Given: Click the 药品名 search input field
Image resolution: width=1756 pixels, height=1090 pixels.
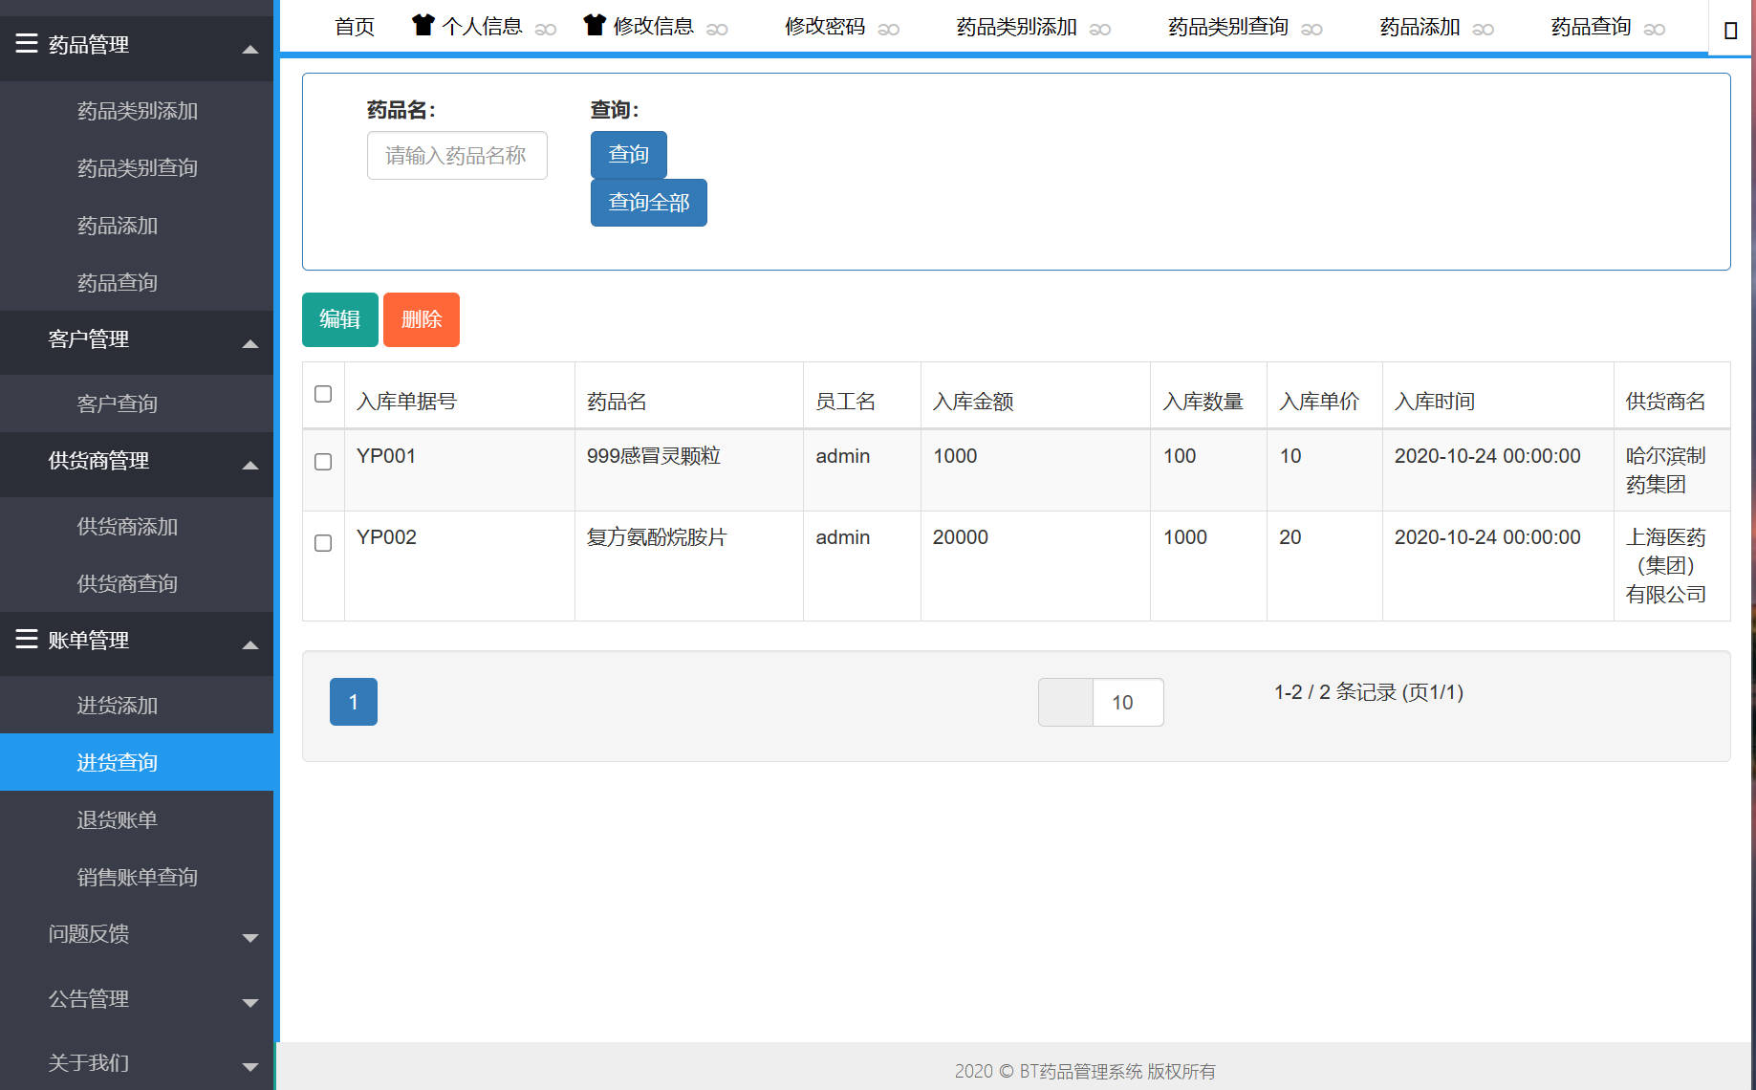Looking at the screenshot, I should click(x=457, y=155).
